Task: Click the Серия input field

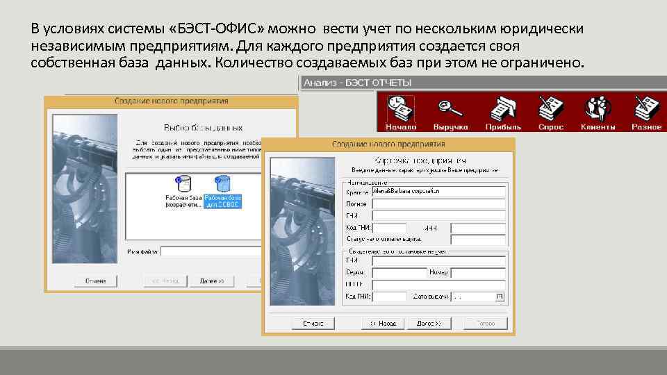Action: point(399,272)
